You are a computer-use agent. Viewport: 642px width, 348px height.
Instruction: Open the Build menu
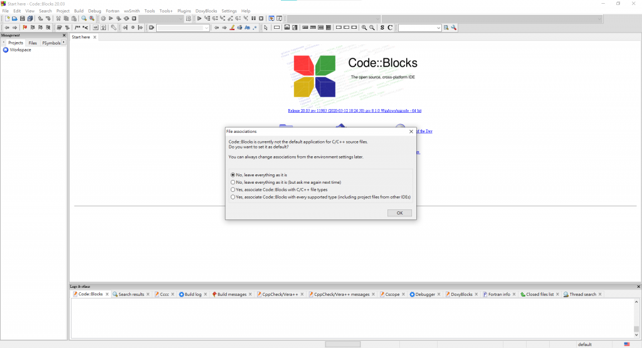(x=78, y=11)
